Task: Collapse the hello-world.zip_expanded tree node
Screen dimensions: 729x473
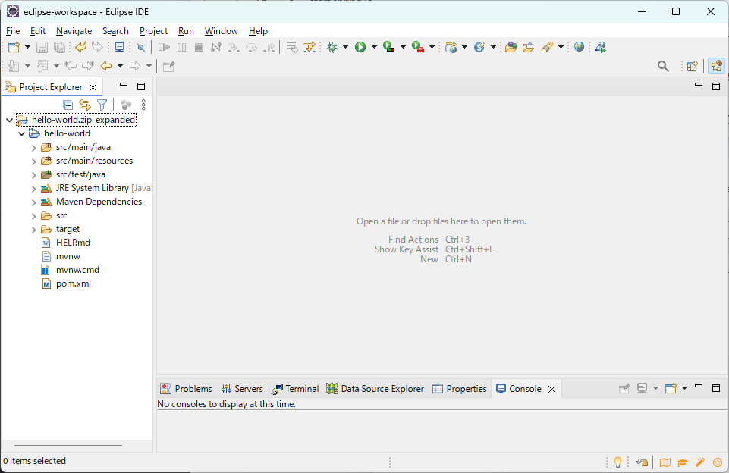Action: (x=9, y=120)
